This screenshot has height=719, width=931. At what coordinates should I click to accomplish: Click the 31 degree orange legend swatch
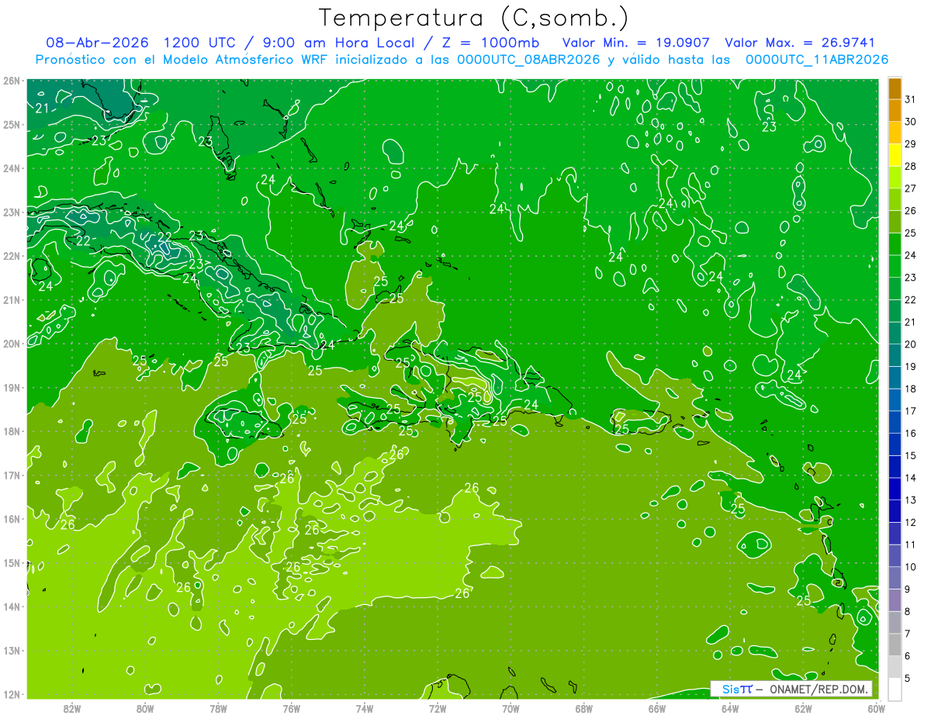pyautogui.click(x=895, y=88)
